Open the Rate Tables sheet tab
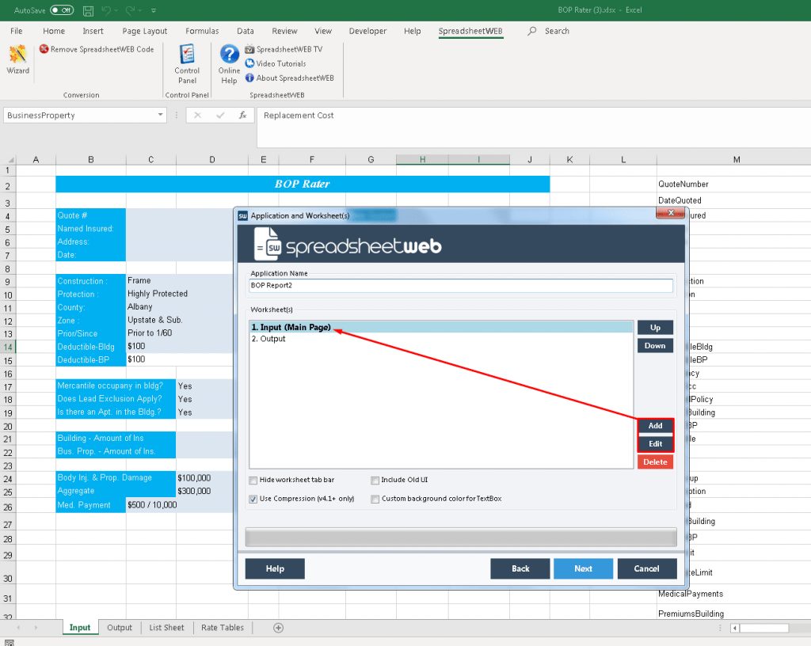811x646 pixels. pyautogui.click(x=222, y=627)
